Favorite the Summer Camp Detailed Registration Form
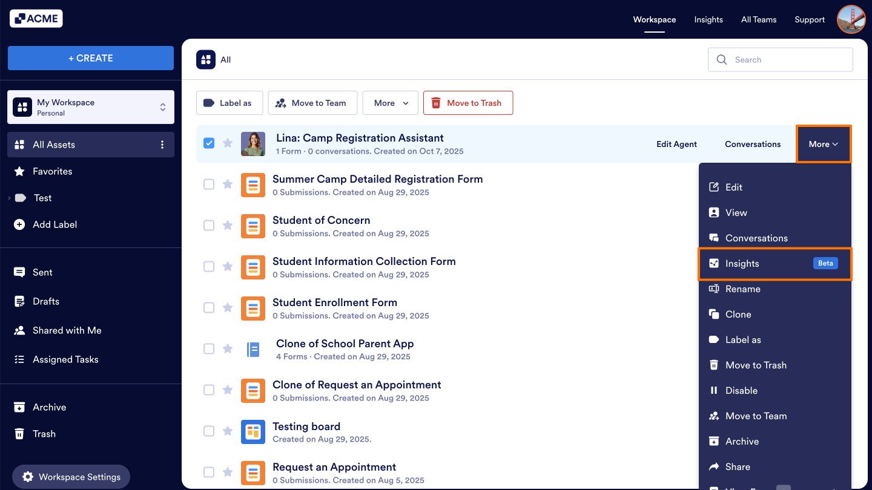 [228, 184]
